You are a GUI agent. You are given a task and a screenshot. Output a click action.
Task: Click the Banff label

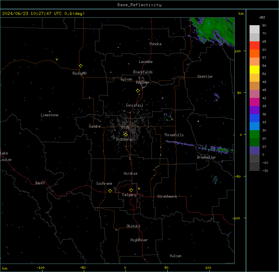pos(40,183)
